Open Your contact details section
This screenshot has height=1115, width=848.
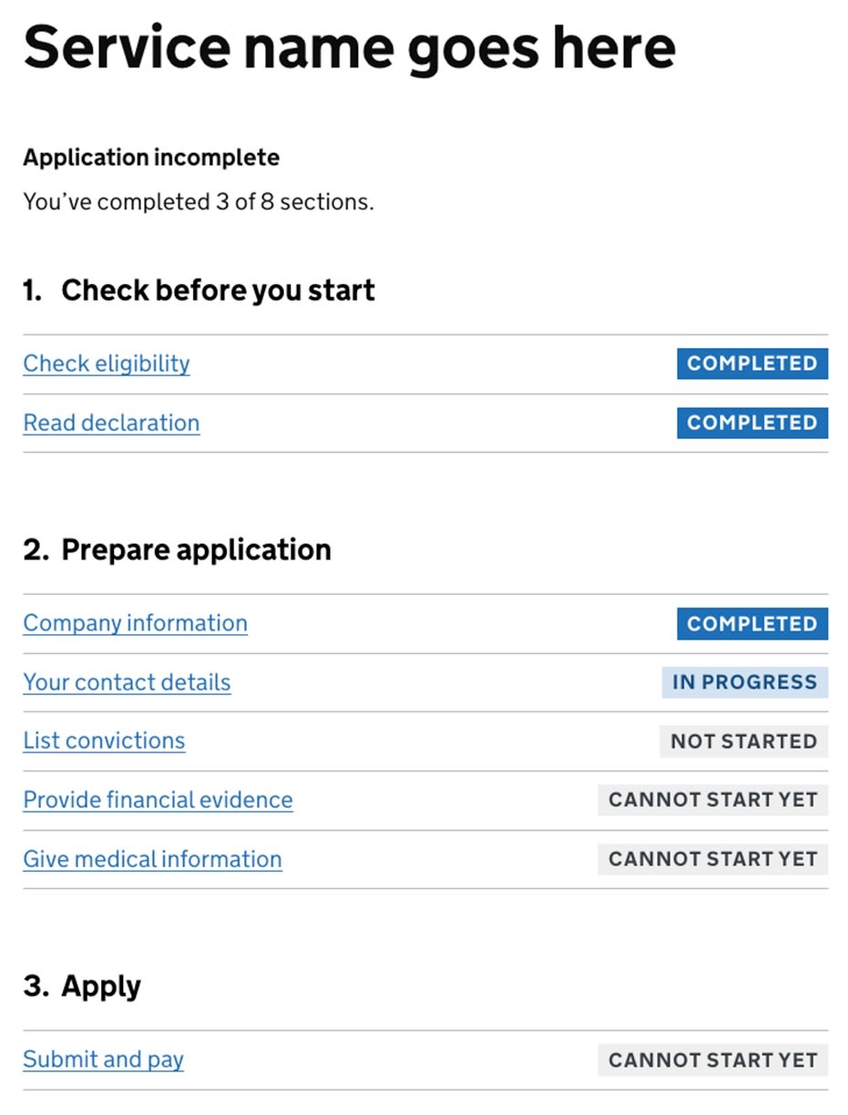pyautogui.click(x=127, y=682)
